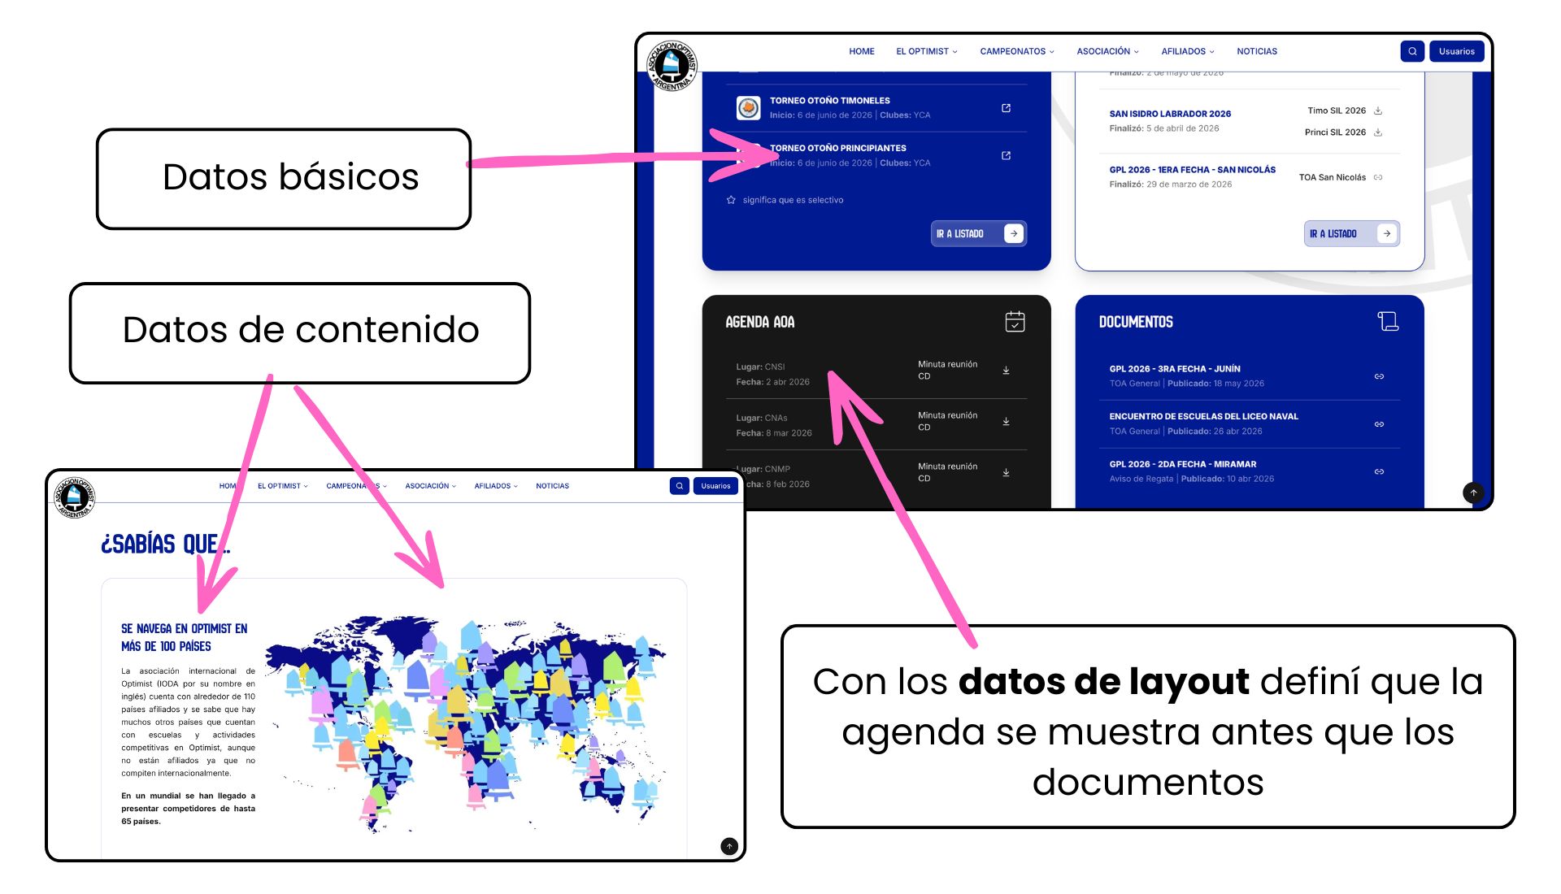Click the scroll icon in the Documentos header

click(1388, 322)
